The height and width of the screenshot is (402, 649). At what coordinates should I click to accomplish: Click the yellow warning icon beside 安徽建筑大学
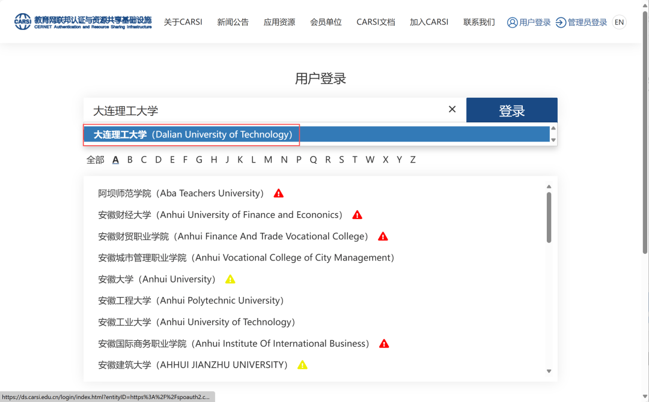coord(302,365)
